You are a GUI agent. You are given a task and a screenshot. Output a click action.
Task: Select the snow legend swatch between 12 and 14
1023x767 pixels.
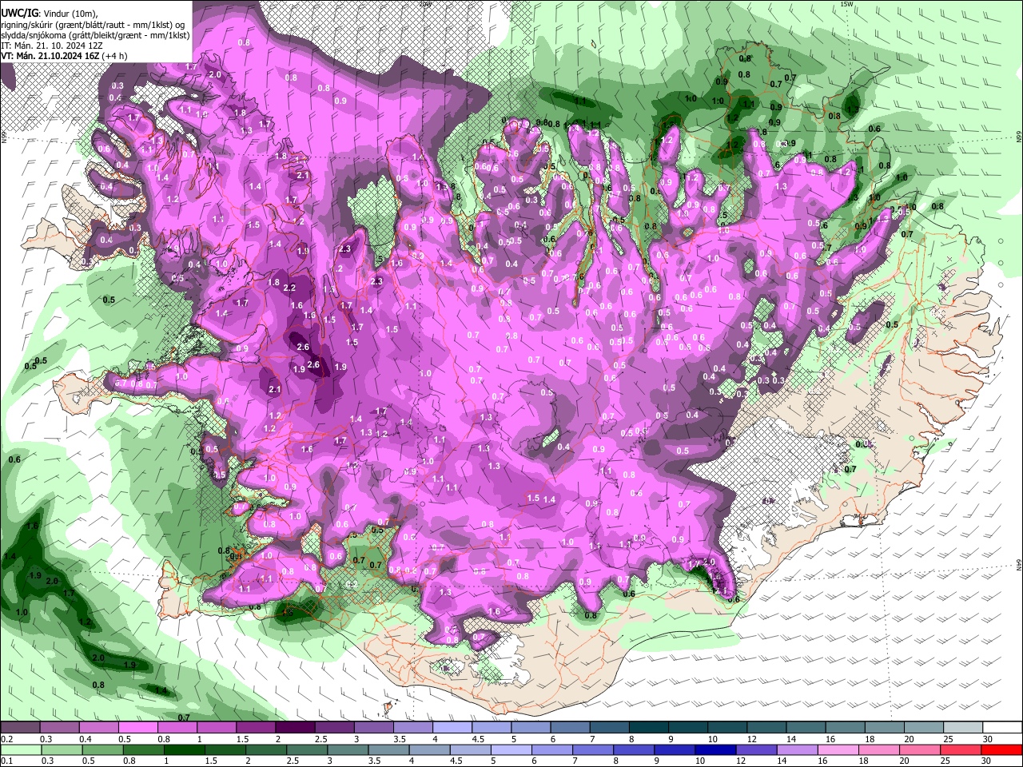766,727
